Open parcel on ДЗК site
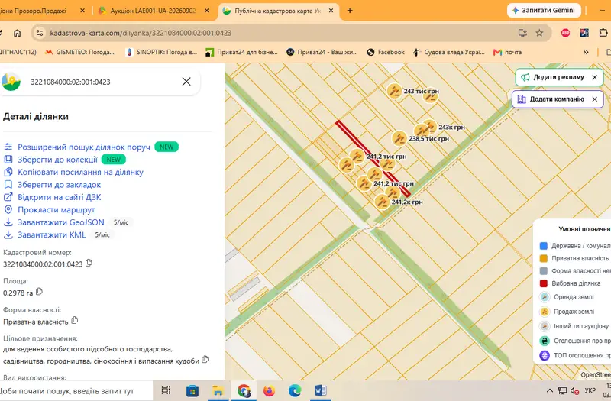 point(59,197)
